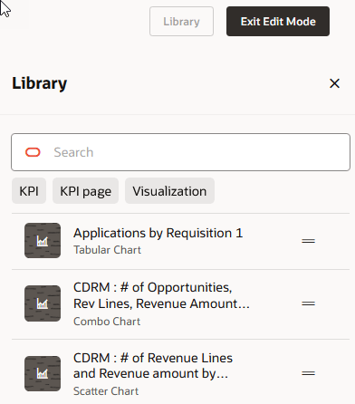355x404 pixels.
Task: Select the CDRM # of Revenue Lines item title
Action: [153, 366]
